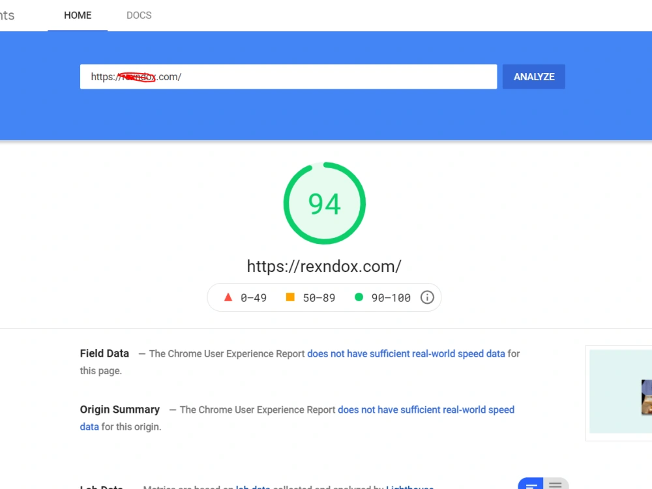Select the green circle 90–100 legend icon
This screenshot has width=652, height=489.
[359, 297]
